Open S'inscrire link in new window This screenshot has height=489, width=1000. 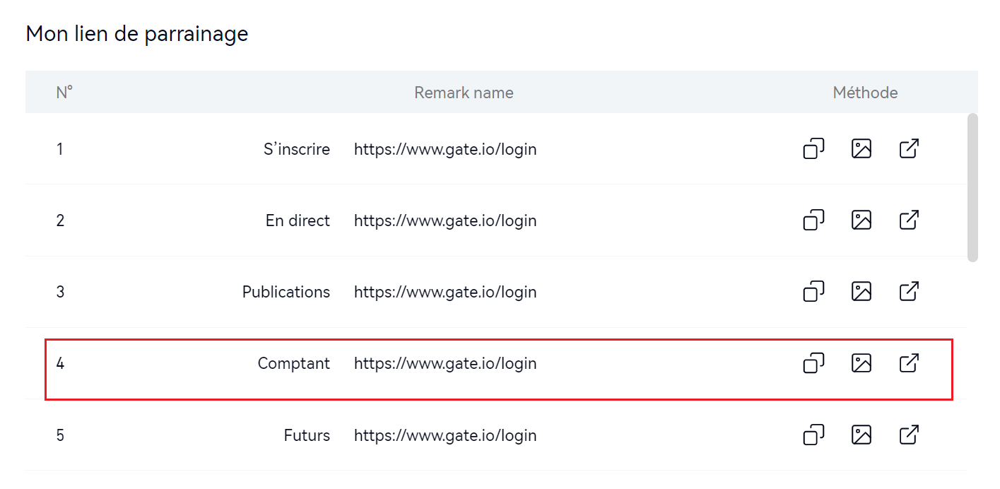(x=908, y=149)
